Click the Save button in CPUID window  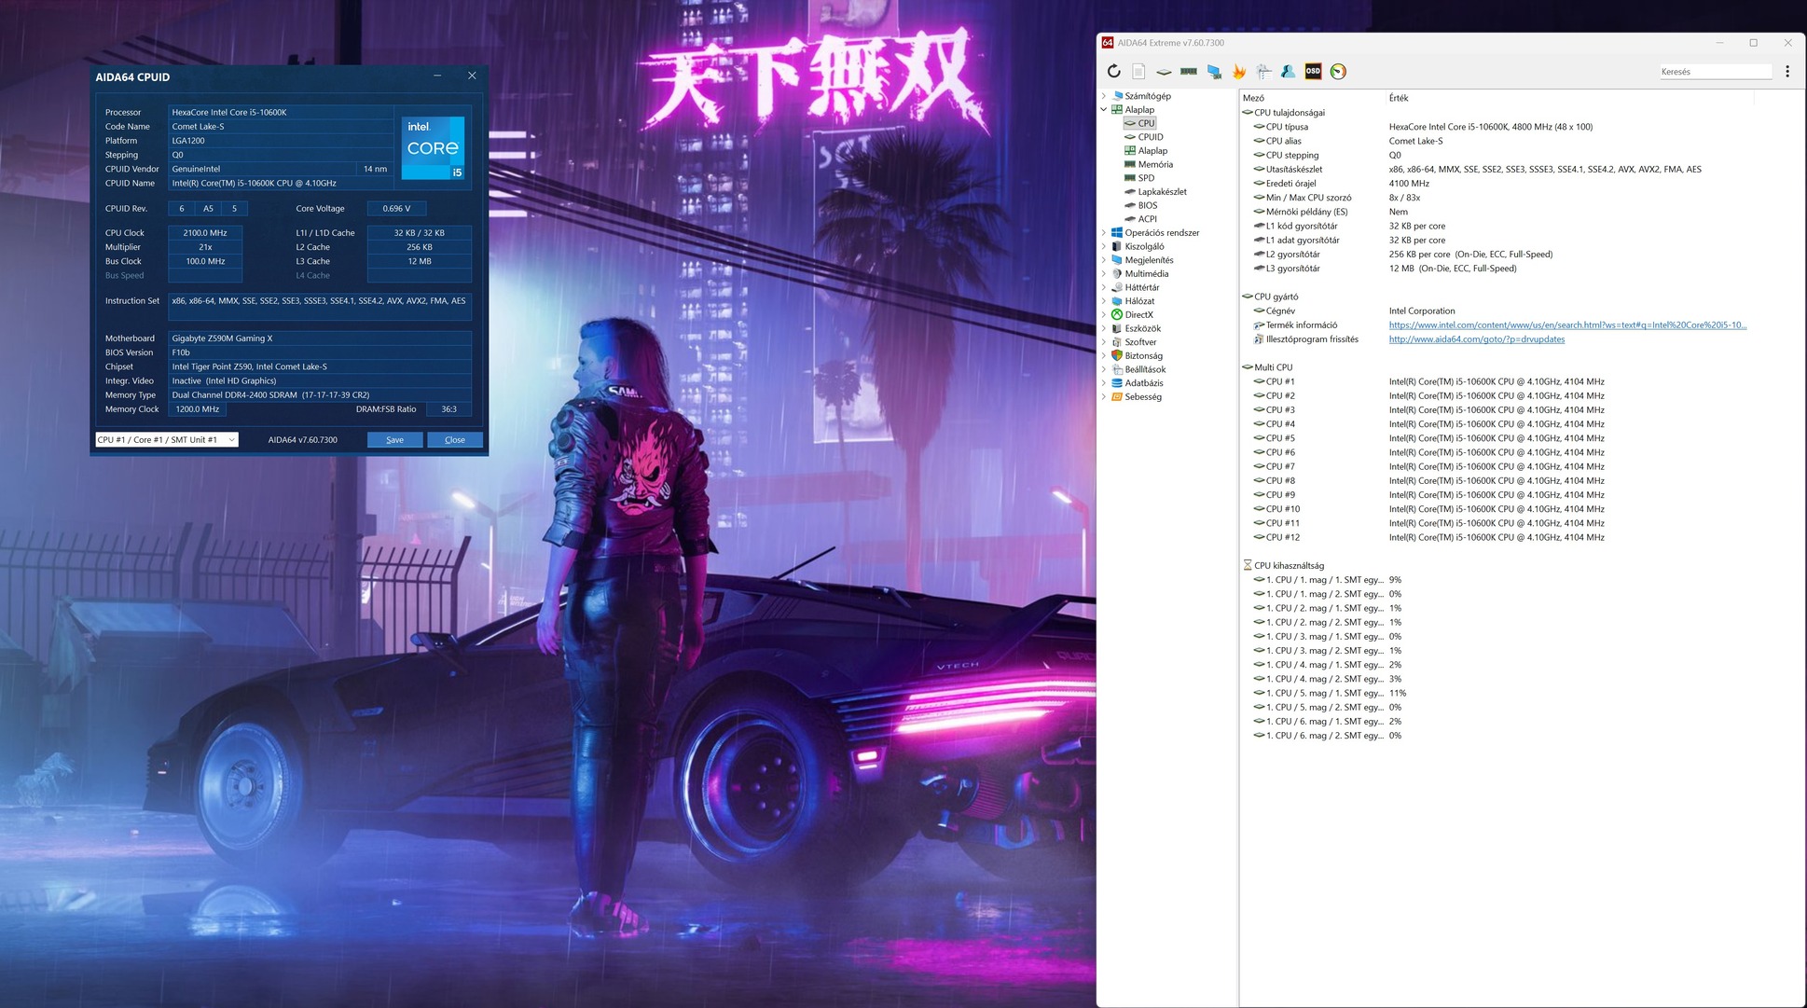click(394, 440)
